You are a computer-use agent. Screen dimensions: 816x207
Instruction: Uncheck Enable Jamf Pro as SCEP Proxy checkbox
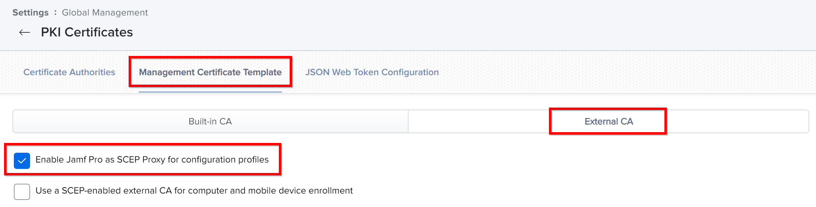pyautogui.click(x=22, y=160)
